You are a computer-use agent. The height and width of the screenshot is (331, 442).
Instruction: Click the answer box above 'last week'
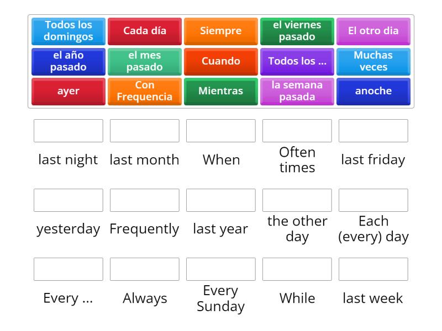(x=373, y=269)
